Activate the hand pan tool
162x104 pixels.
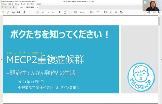[x=65, y=12]
